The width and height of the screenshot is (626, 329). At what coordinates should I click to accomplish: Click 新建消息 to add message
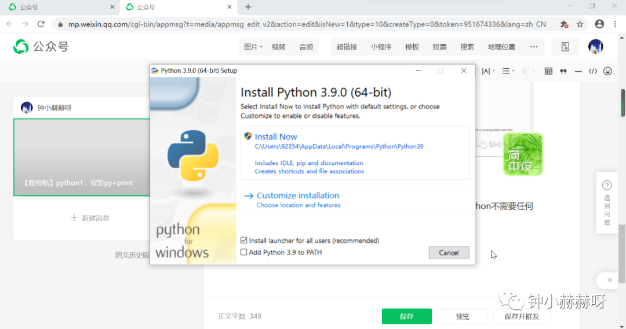point(90,218)
